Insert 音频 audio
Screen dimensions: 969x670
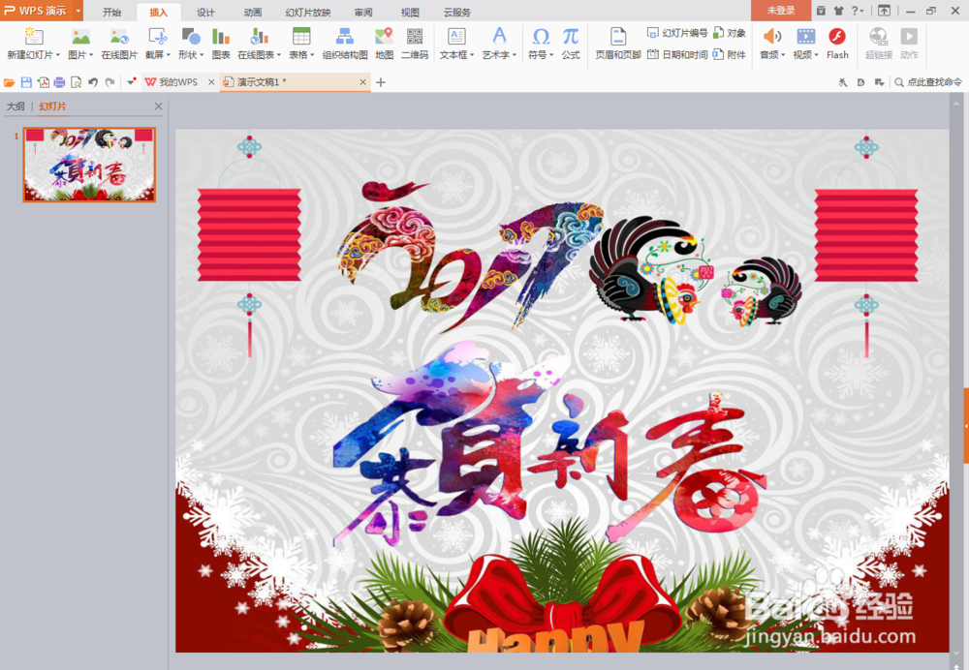(x=772, y=37)
